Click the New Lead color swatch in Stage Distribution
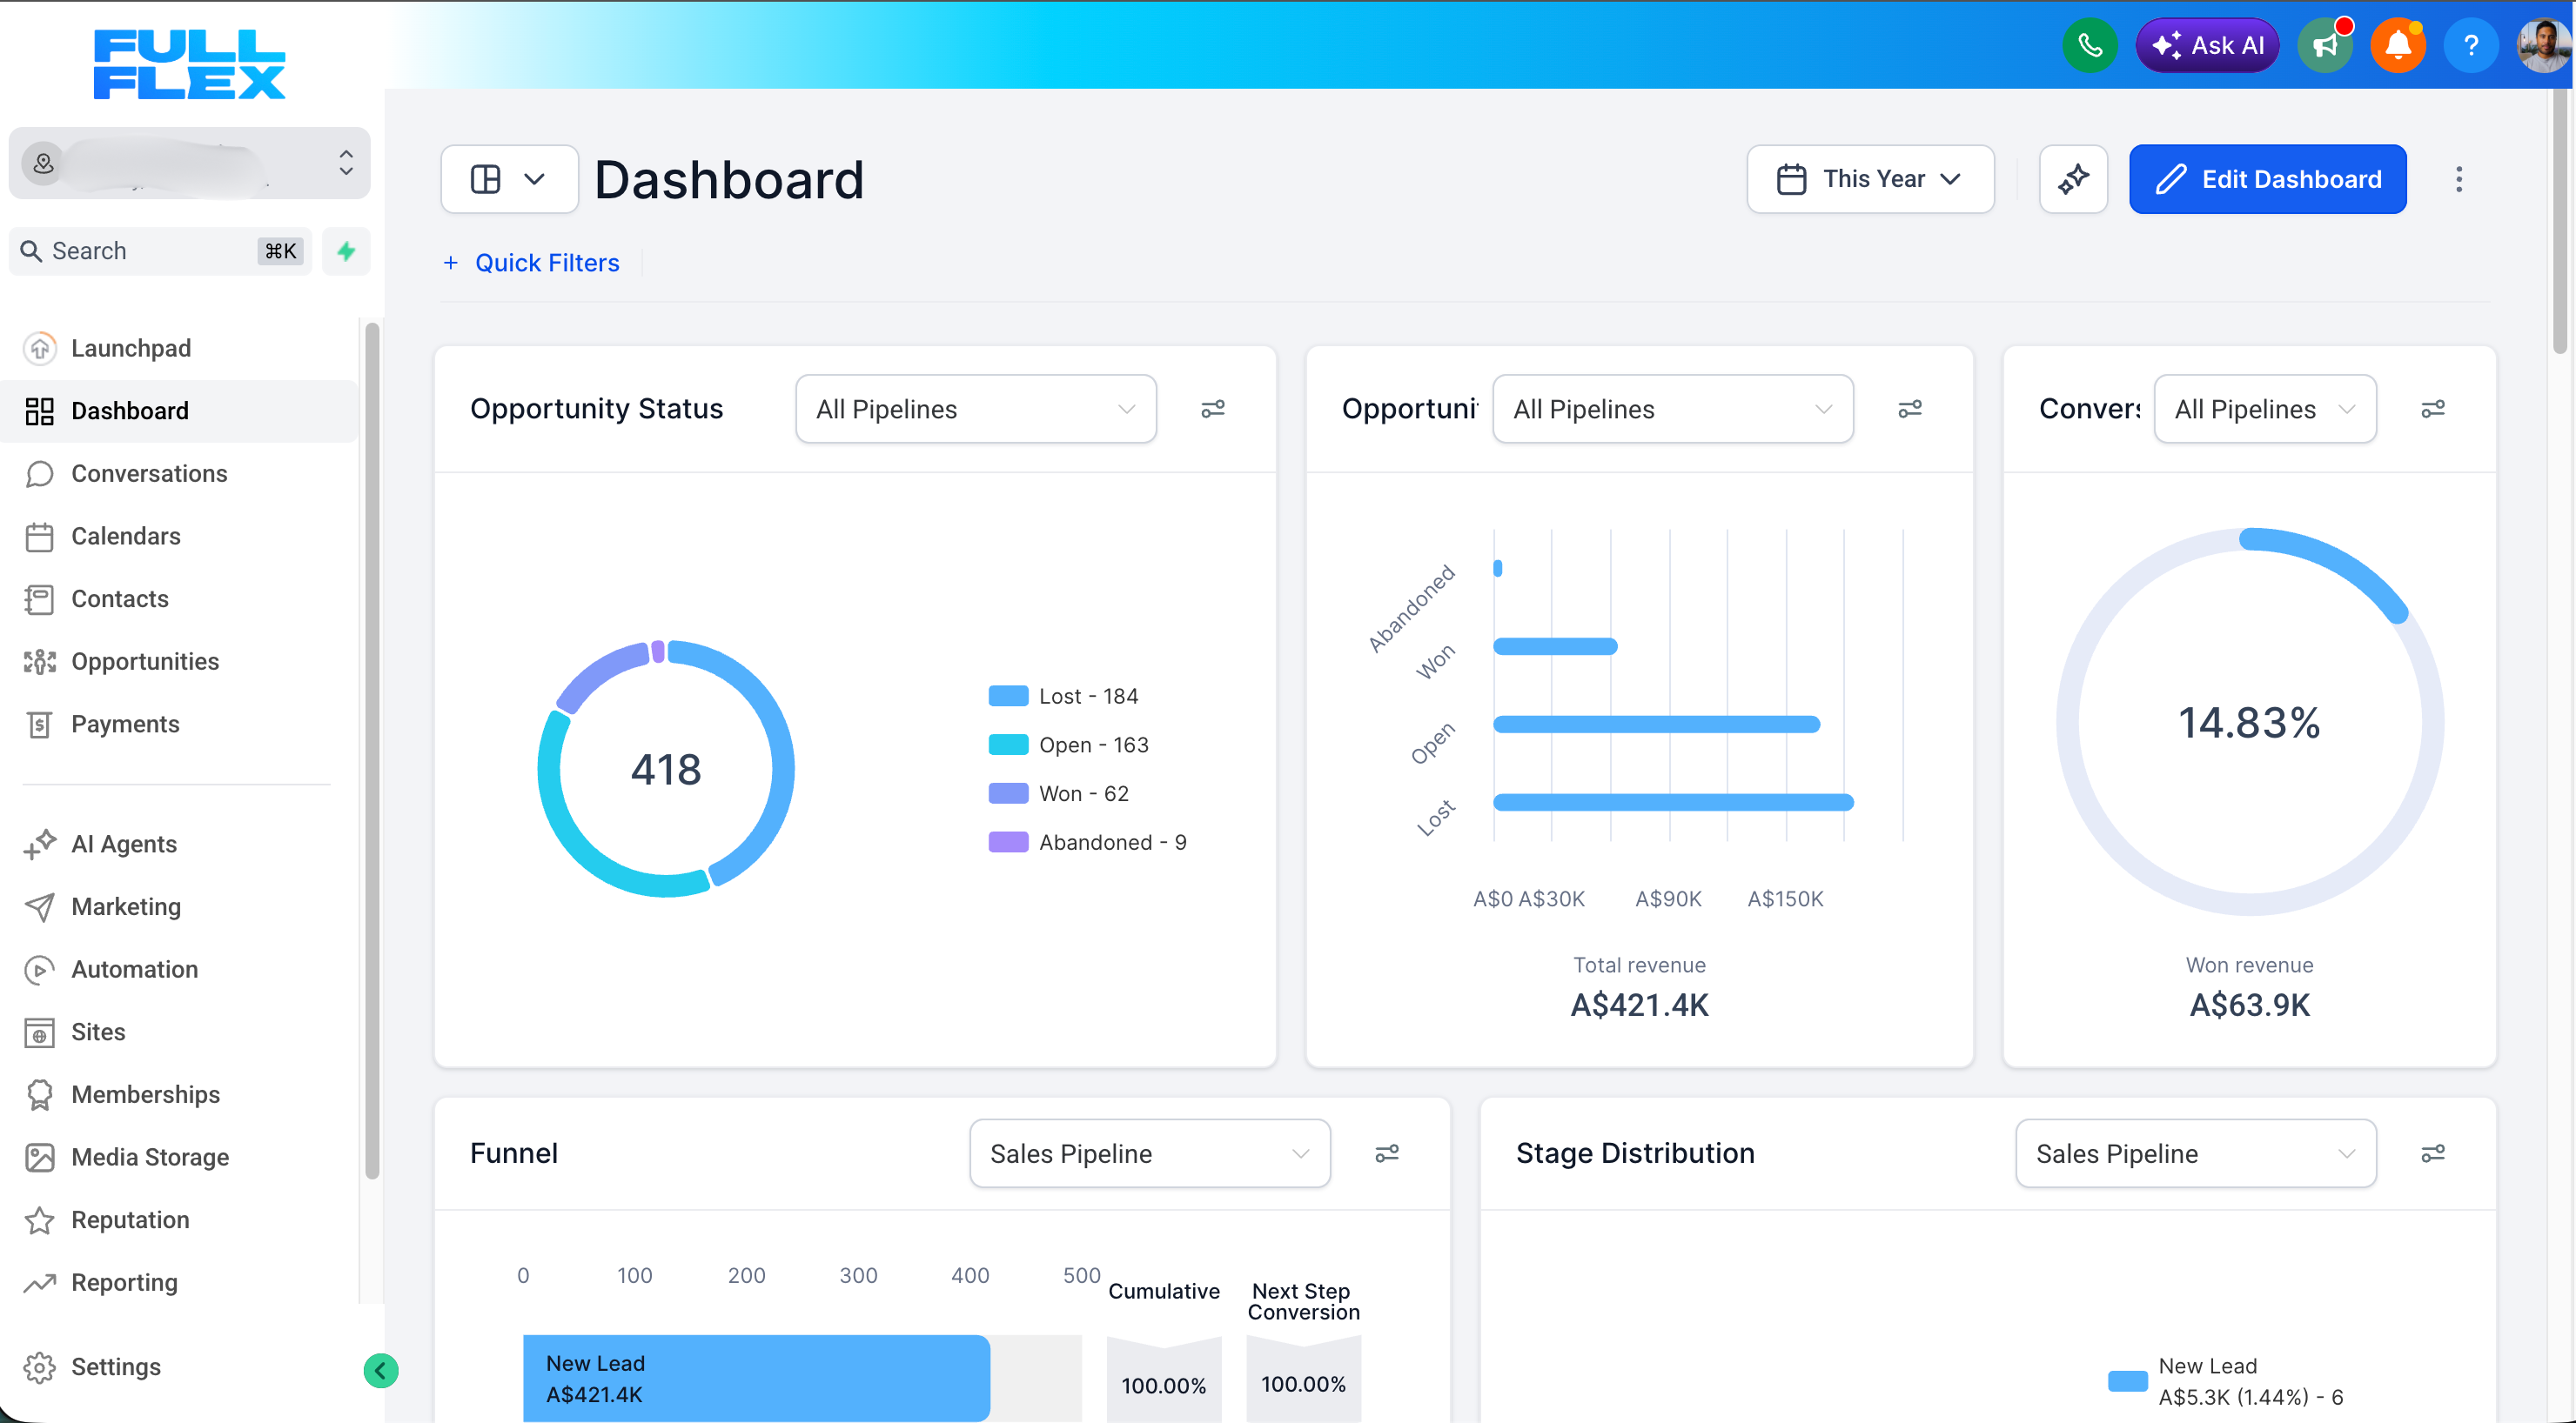This screenshot has height=1423, width=2576. (x=2129, y=1381)
